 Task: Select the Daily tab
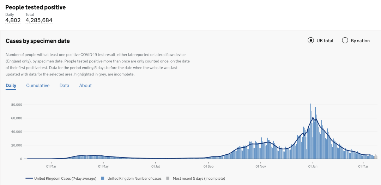click(x=11, y=86)
